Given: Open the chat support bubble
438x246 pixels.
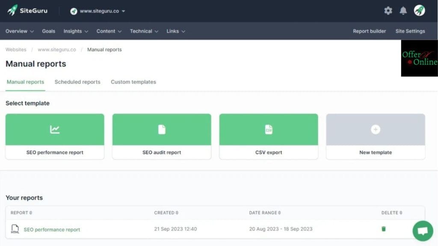Looking at the screenshot, I should pos(423,231).
